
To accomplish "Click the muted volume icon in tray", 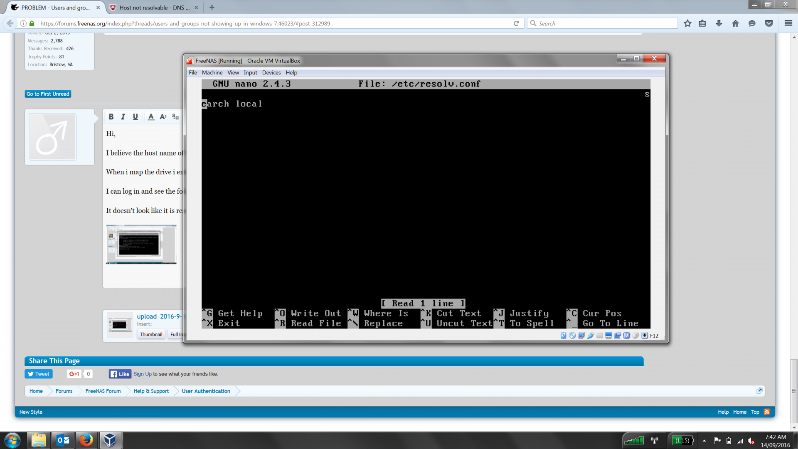I will [751, 441].
